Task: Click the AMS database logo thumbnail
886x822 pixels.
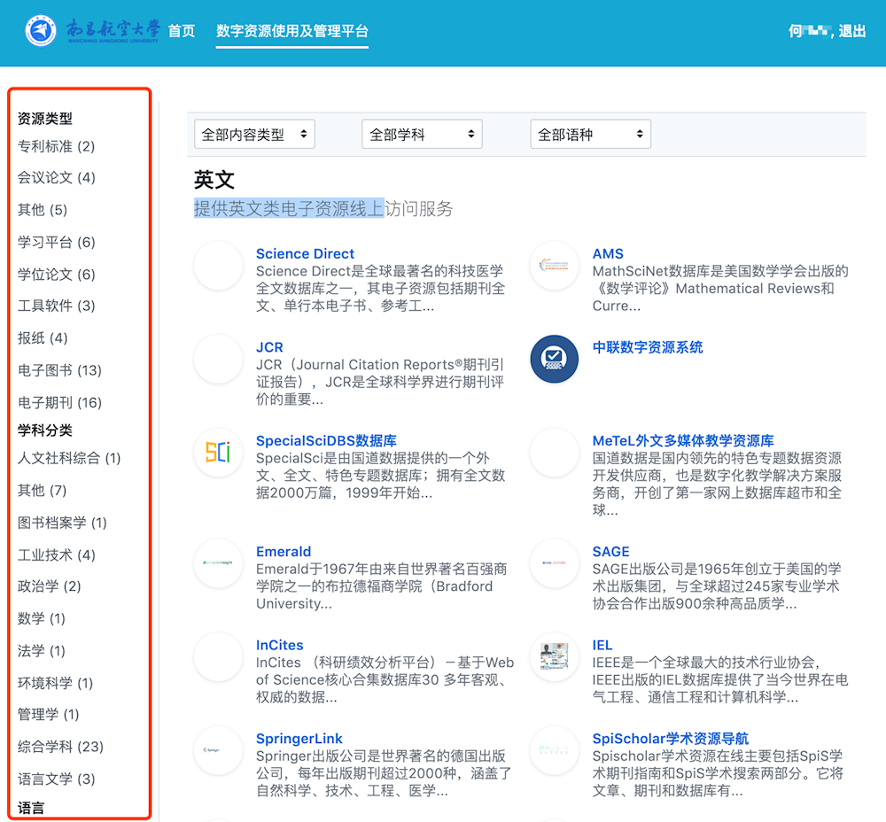Action: click(554, 265)
